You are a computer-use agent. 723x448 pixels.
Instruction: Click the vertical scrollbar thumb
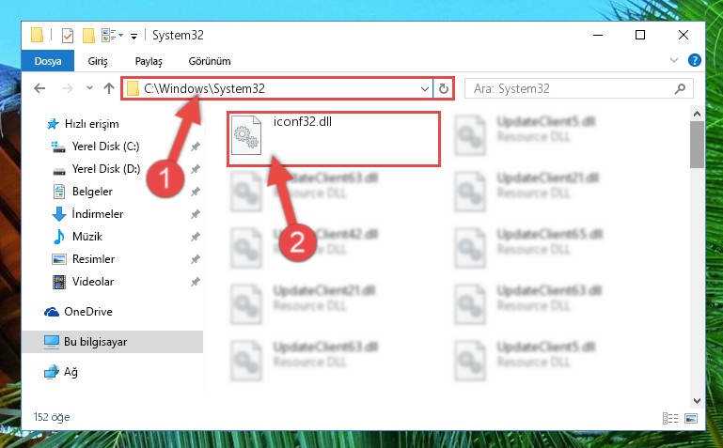point(697,145)
